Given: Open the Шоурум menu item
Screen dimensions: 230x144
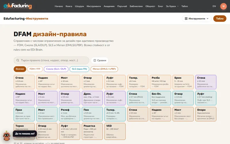Looking at the screenshot, I should 79,6.
